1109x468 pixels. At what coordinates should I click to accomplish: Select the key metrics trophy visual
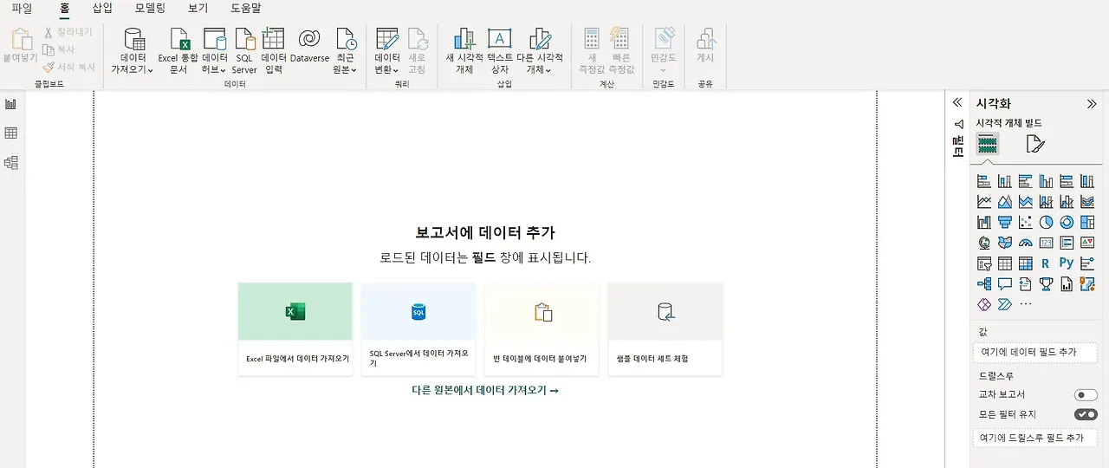1046,283
